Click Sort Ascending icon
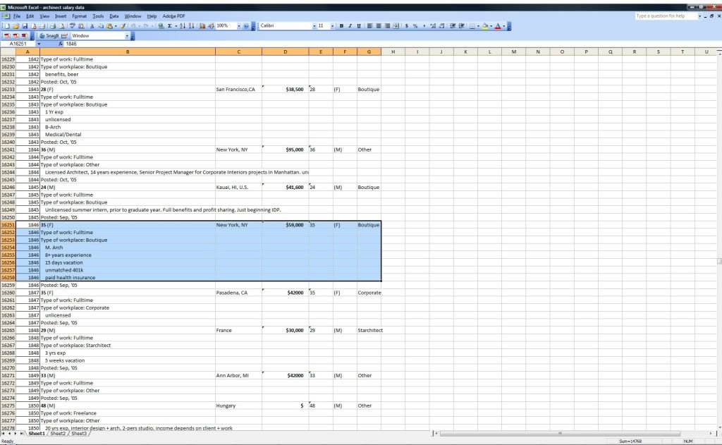 pos(183,26)
